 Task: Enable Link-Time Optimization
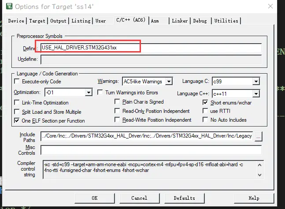coord(18,103)
